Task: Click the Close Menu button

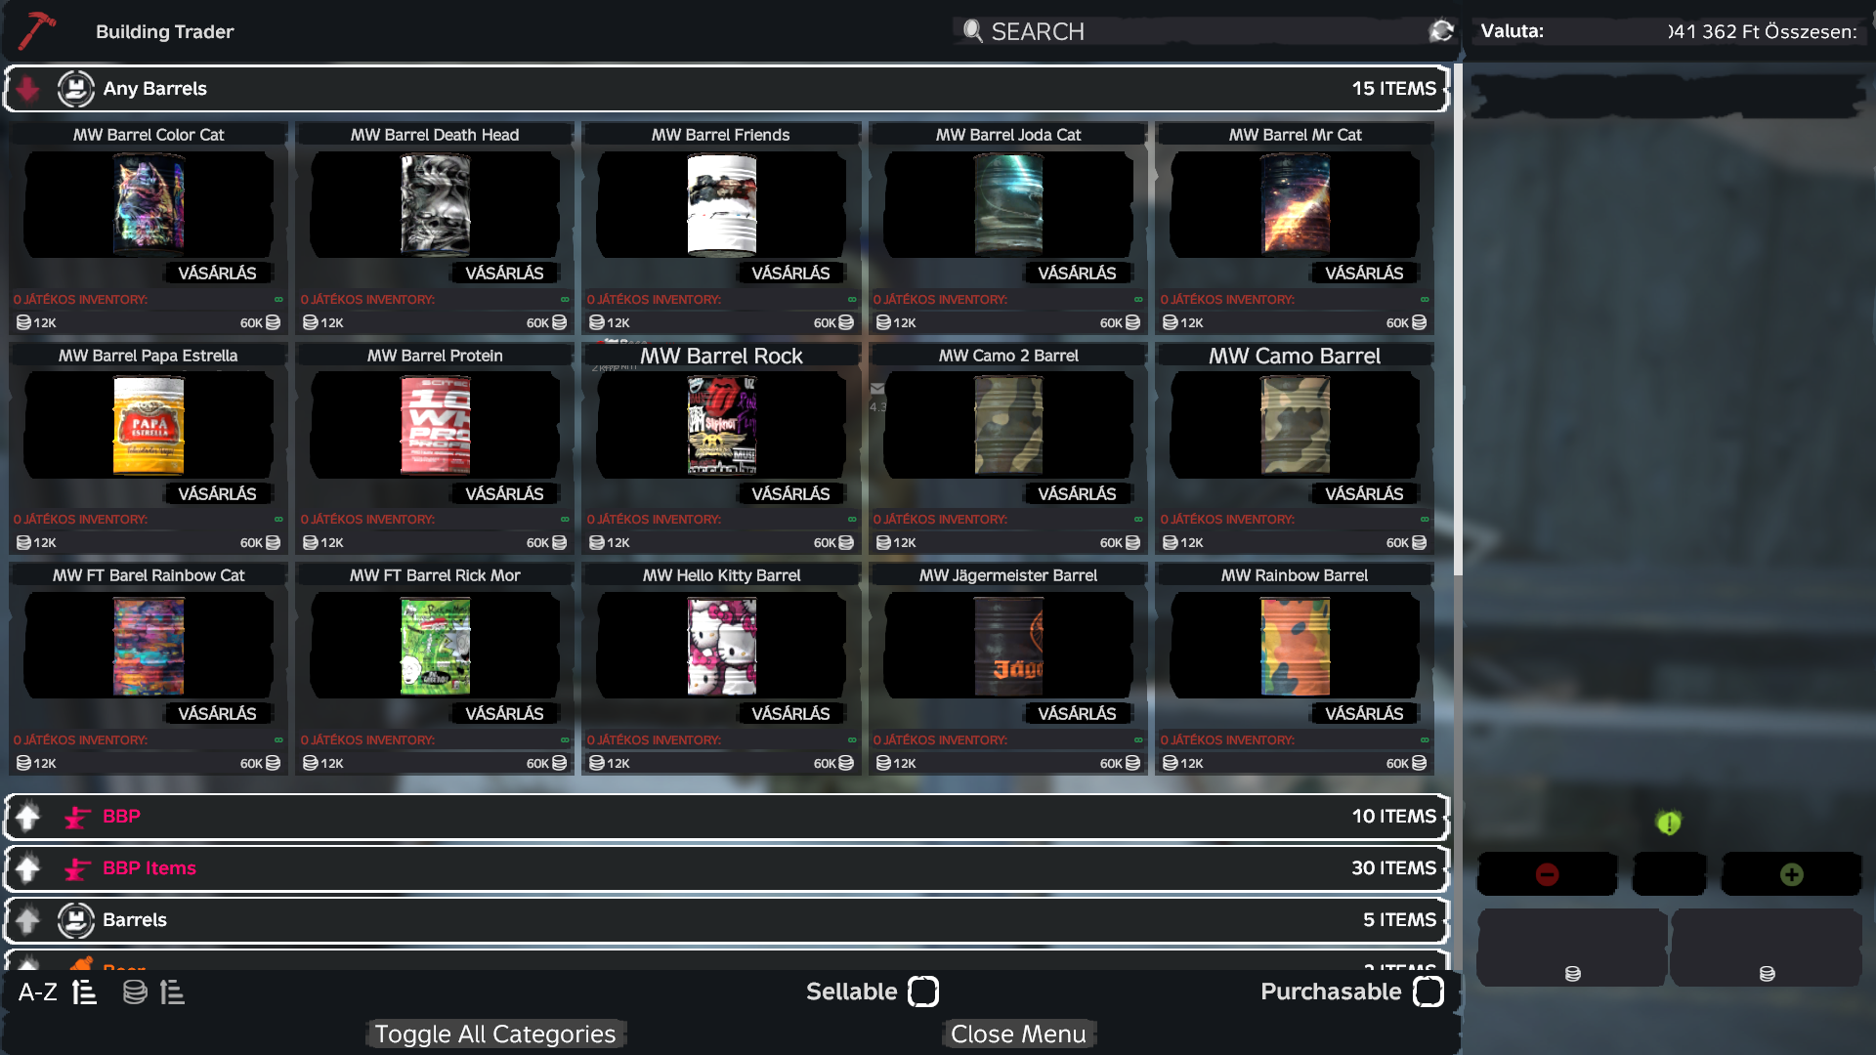Action: pyautogui.click(x=1018, y=1034)
